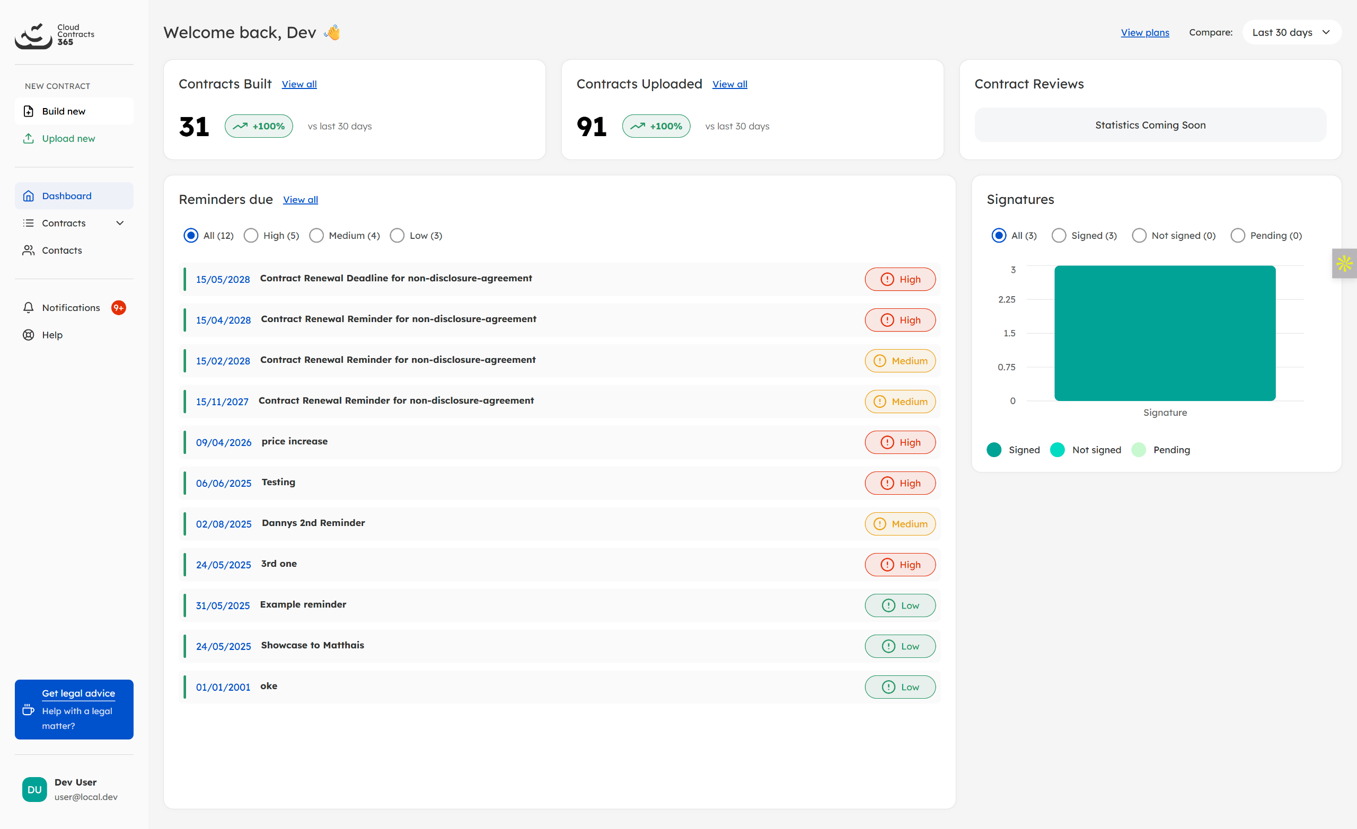Click the Upload new arrow icon
Image resolution: width=1357 pixels, height=829 pixels.
[x=29, y=139]
